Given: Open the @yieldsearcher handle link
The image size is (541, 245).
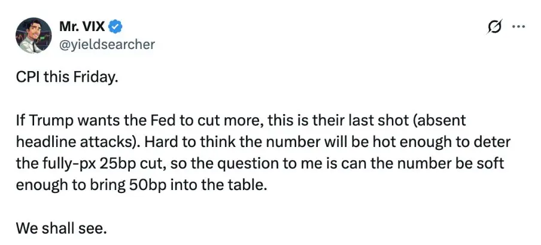Looking at the screenshot, I should 107,44.
